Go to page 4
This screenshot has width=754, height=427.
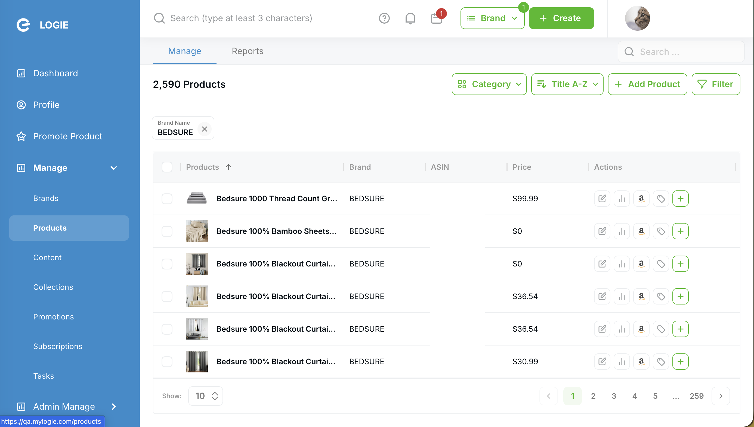(635, 396)
